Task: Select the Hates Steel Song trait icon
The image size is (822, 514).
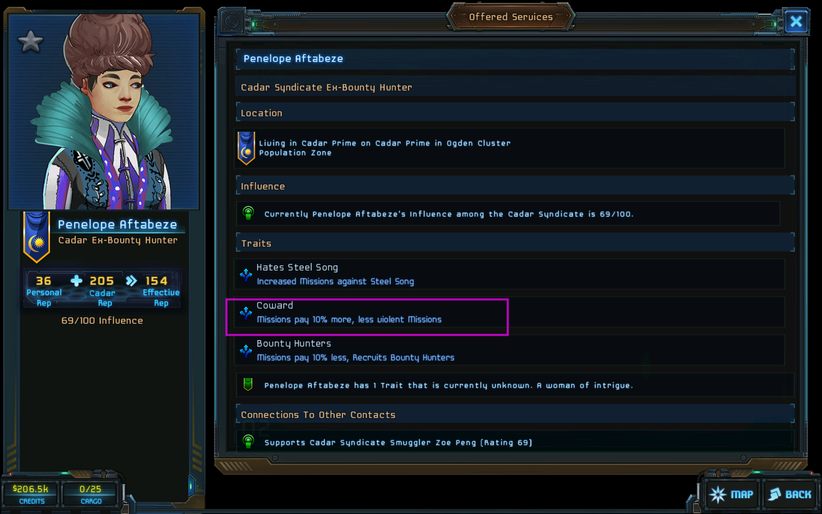Action: [x=246, y=274]
